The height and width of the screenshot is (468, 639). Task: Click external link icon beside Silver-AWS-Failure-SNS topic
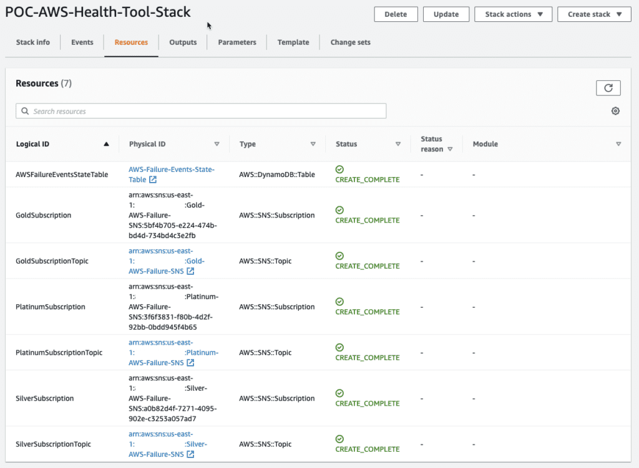click(190, 454)
